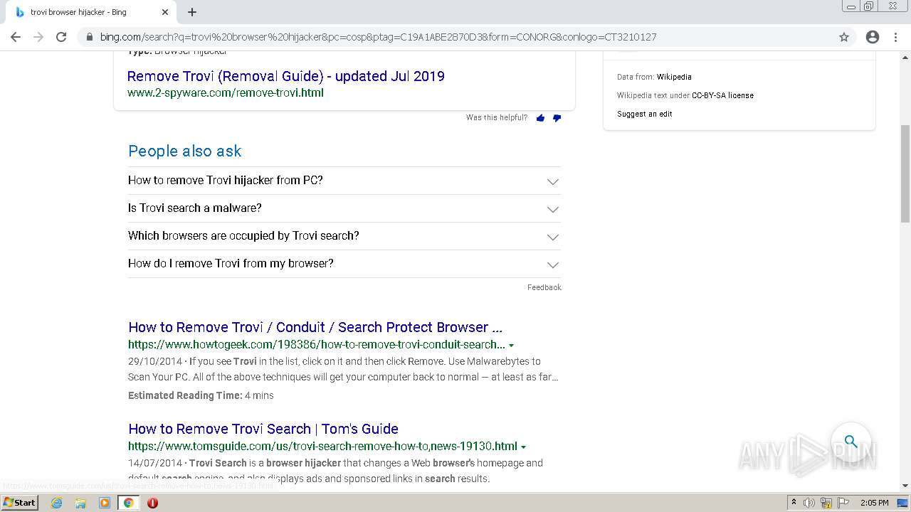Open 'How to Remove Trovi / Conduit' result

(x=315, y=327)
